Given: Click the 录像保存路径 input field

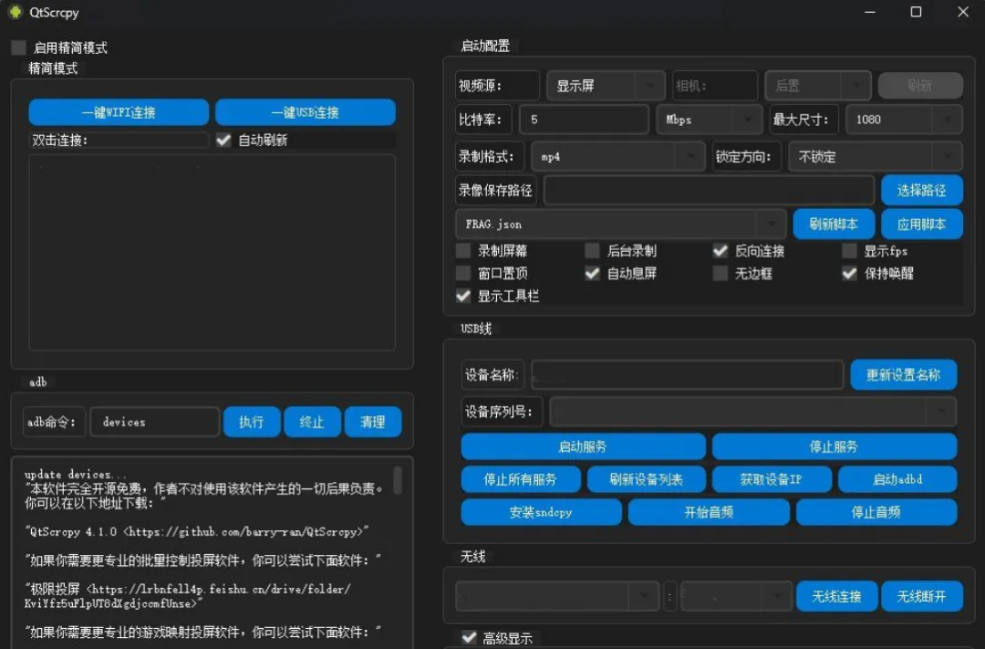Looking at the screenshot, I should [x=709, y=190].
